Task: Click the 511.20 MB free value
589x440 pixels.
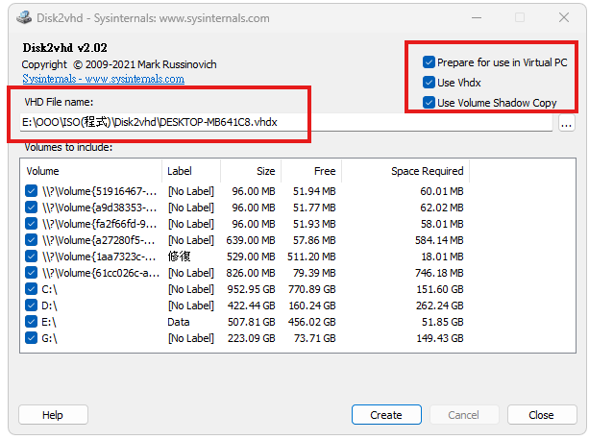Action: pos(311,257)
